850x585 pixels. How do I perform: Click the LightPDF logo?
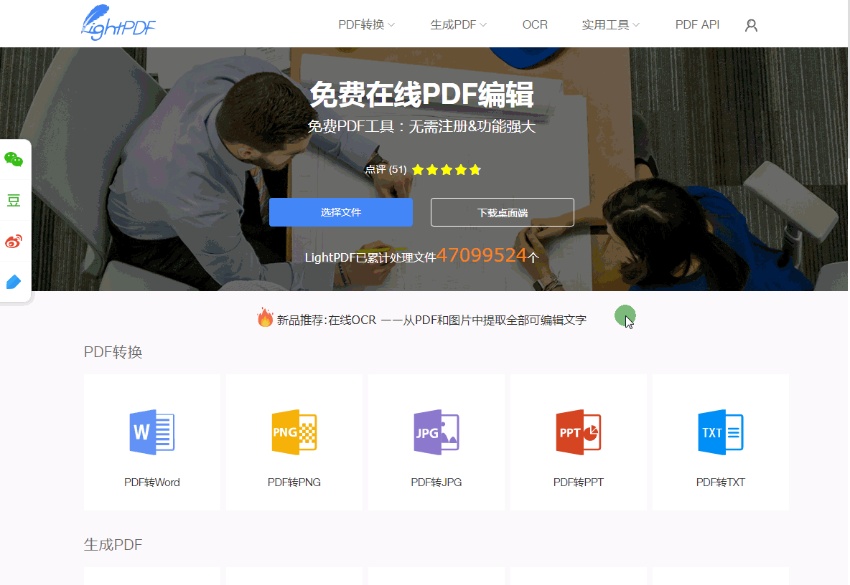[x=118, y=23]
